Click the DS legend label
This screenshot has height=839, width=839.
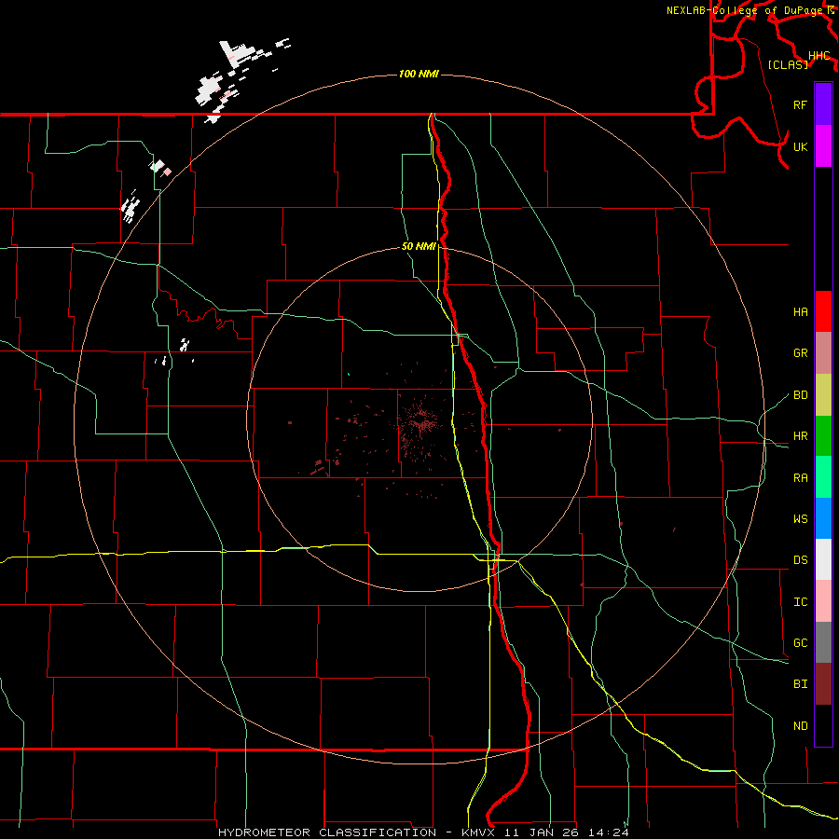pos(801,560)
